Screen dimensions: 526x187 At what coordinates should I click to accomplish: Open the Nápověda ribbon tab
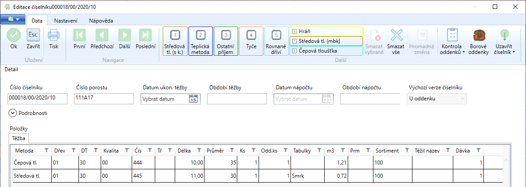click(x=101, y=20)
